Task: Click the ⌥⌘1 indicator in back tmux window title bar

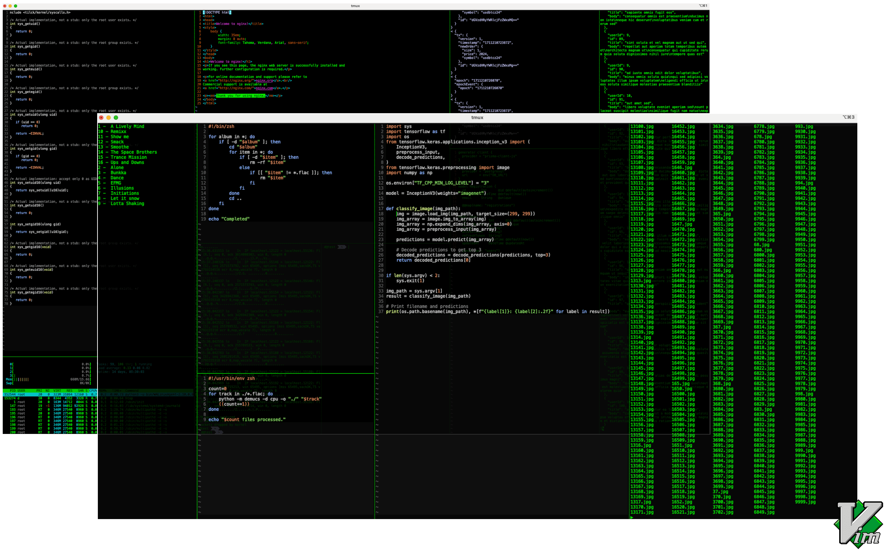Action: pyautogui.click(x=703, y=5)
